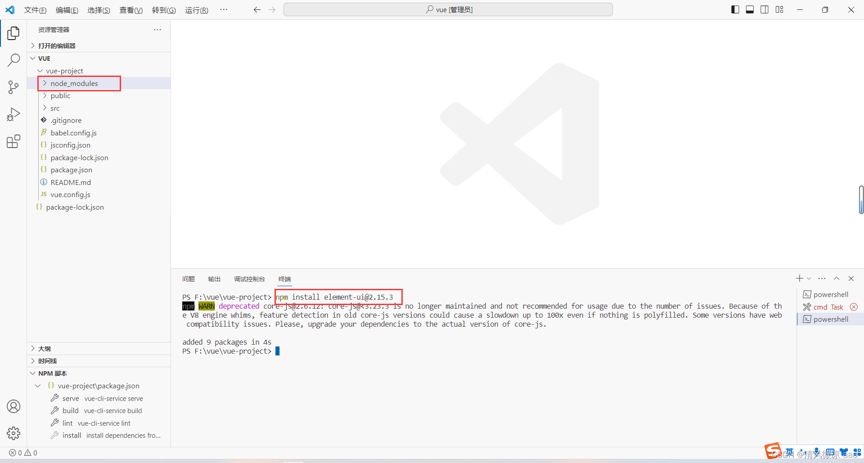Open the Source Control view
Screen dimensions: 864x463
[13, 87]
